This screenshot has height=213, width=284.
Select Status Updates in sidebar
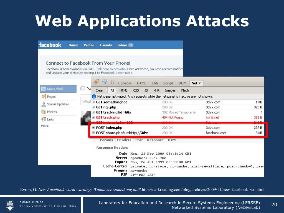[58, 104]
